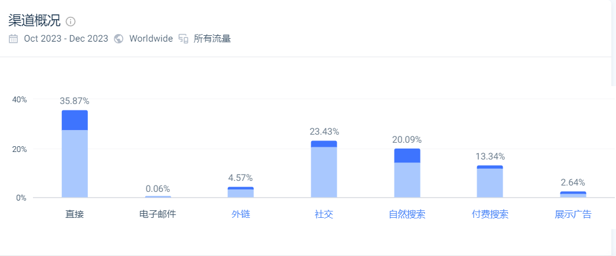Viewport: 616px width, 256px height.
Task: Open the 外链 channel link
Action: tap(241, 214)
